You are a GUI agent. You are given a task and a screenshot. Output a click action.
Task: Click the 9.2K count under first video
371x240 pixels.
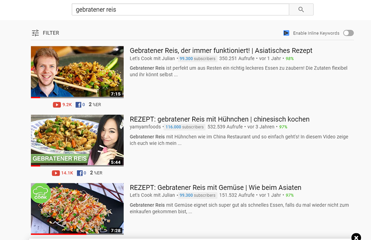pos(67,104)
